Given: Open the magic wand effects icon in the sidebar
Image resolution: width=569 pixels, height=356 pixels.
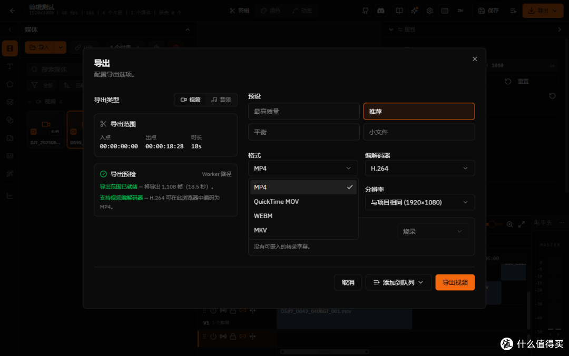Looking at the screenshot, I should 10,174.
